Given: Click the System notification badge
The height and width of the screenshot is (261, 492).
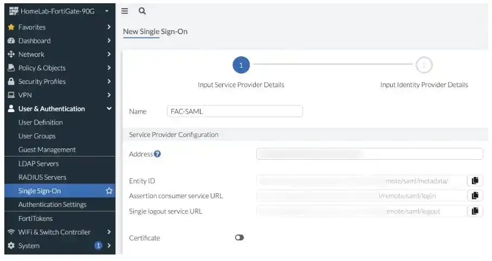Looking at the screenshot, I should point(98,245).
